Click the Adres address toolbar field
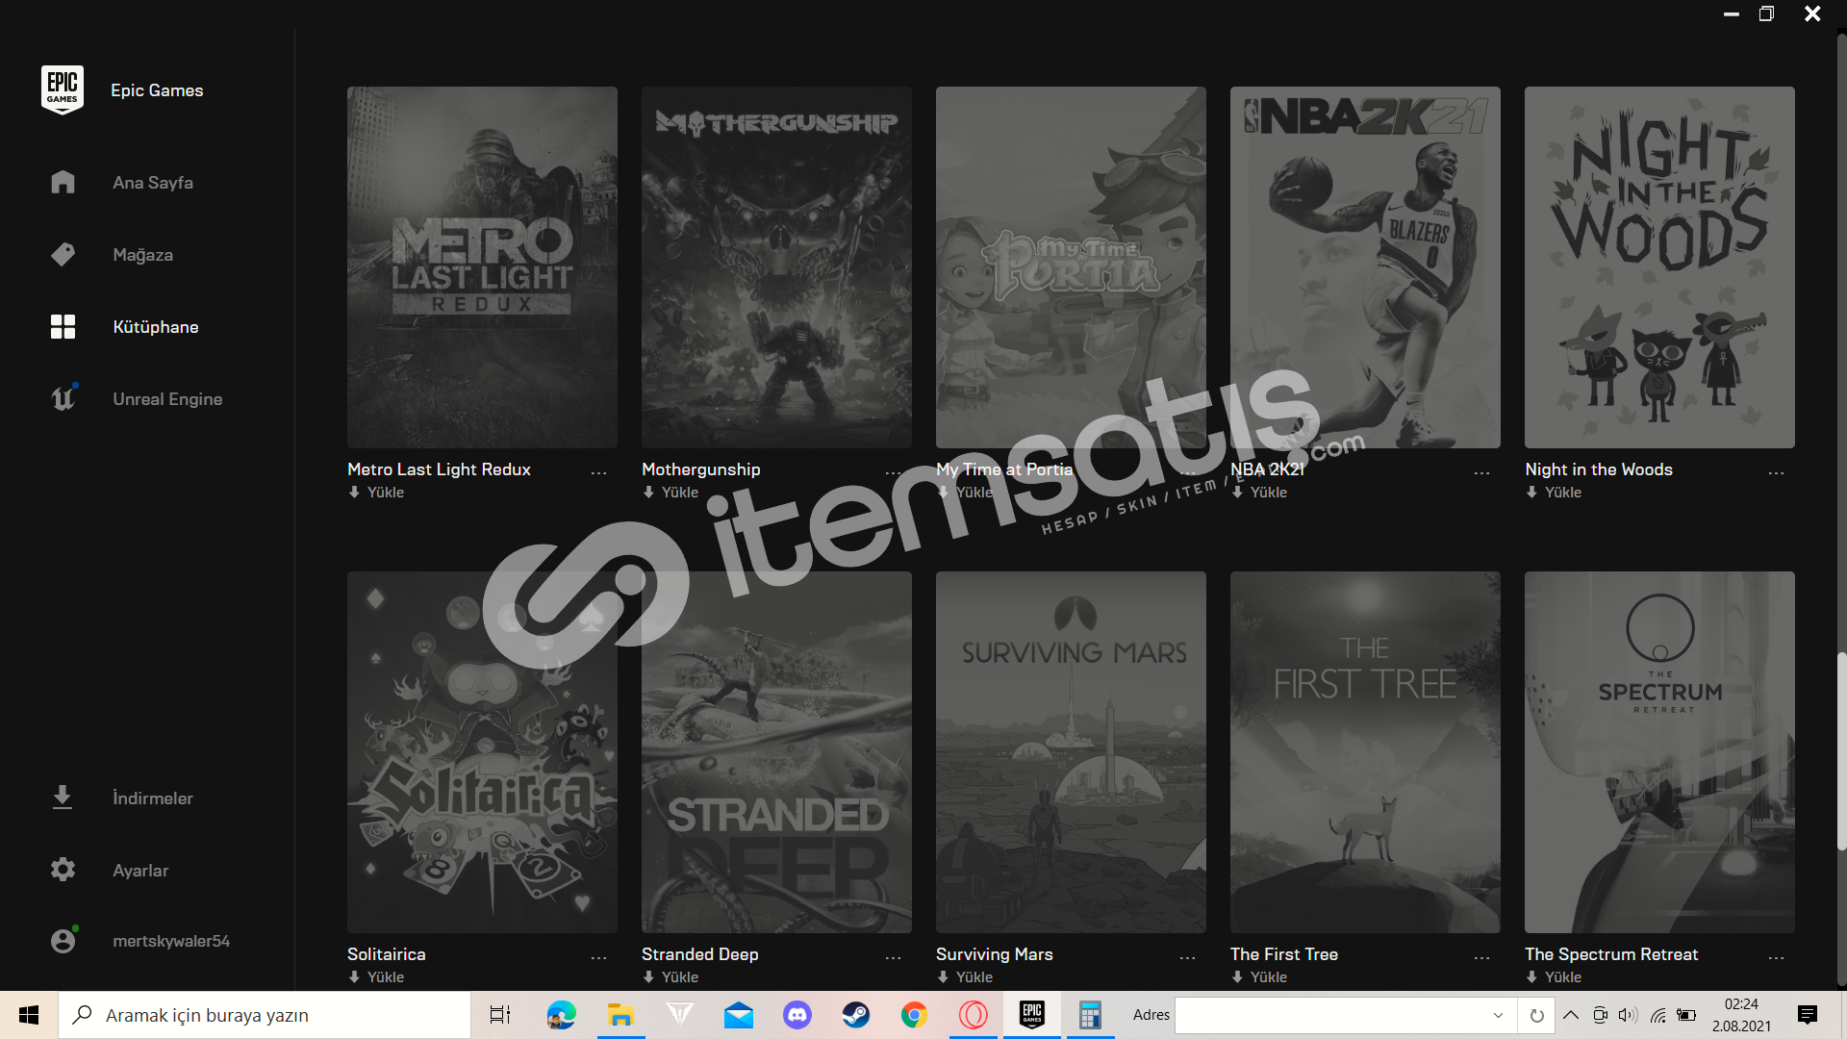The width and height of the screenshot is (1847, 1039). click(1344, 1015)
